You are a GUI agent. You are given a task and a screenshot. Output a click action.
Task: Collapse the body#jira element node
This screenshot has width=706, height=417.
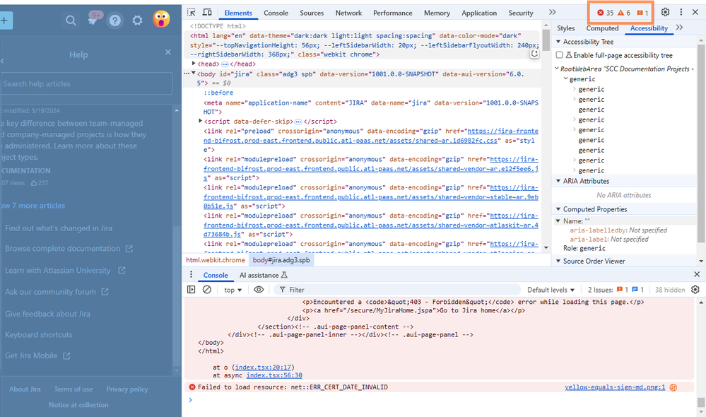194,73
